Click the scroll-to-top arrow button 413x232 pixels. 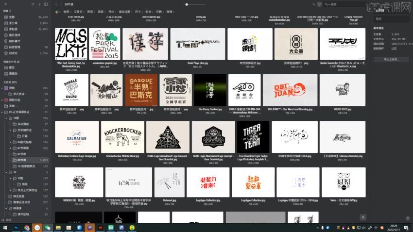[363, 217]
